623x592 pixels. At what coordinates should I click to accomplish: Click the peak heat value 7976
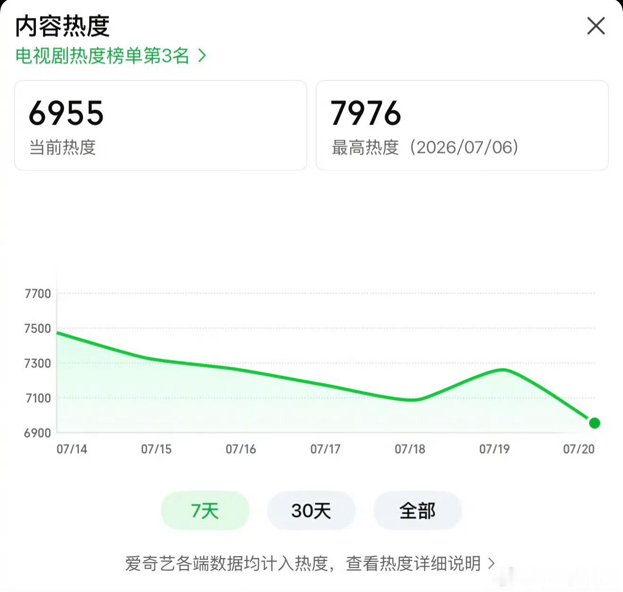click(x=366, y=113)
